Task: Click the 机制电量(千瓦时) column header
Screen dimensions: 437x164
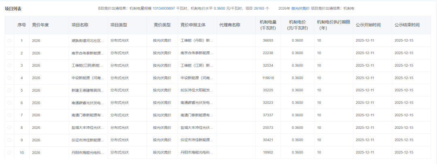Action: click(x=268, y=25)
